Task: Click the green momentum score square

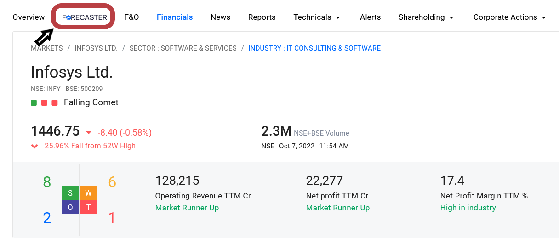Action: click(34, 102)
